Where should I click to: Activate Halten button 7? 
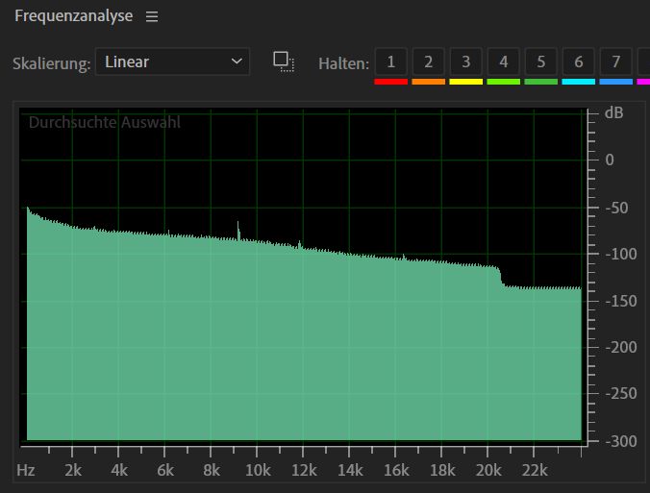(615, 62)
